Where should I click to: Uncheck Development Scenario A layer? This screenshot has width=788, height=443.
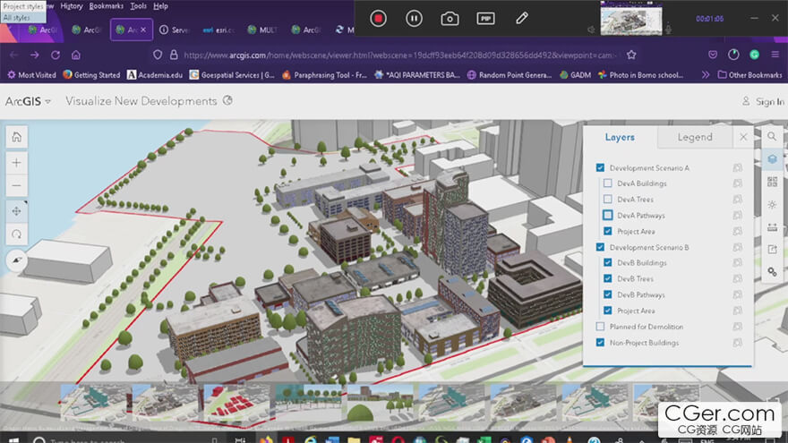click(x=600, y=167)
